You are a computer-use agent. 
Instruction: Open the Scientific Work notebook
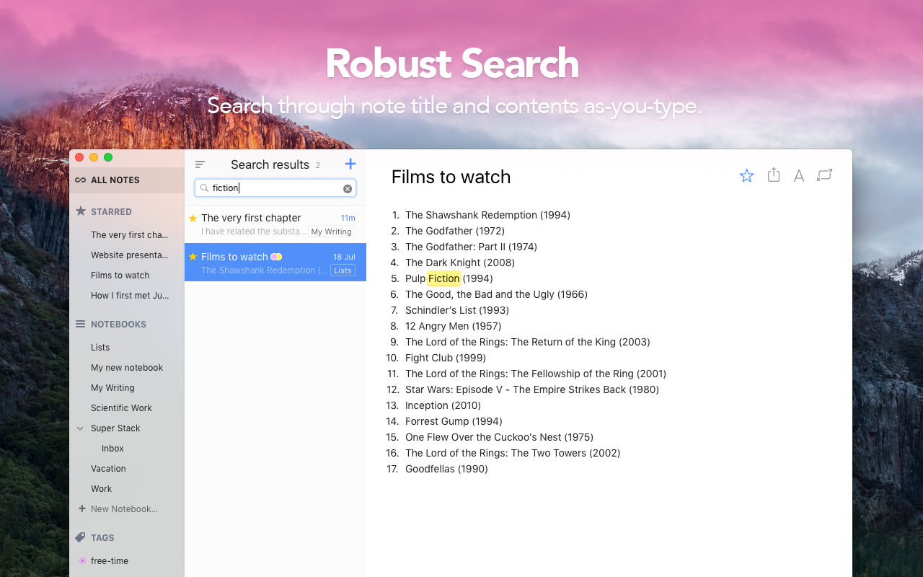coord(121,408)
